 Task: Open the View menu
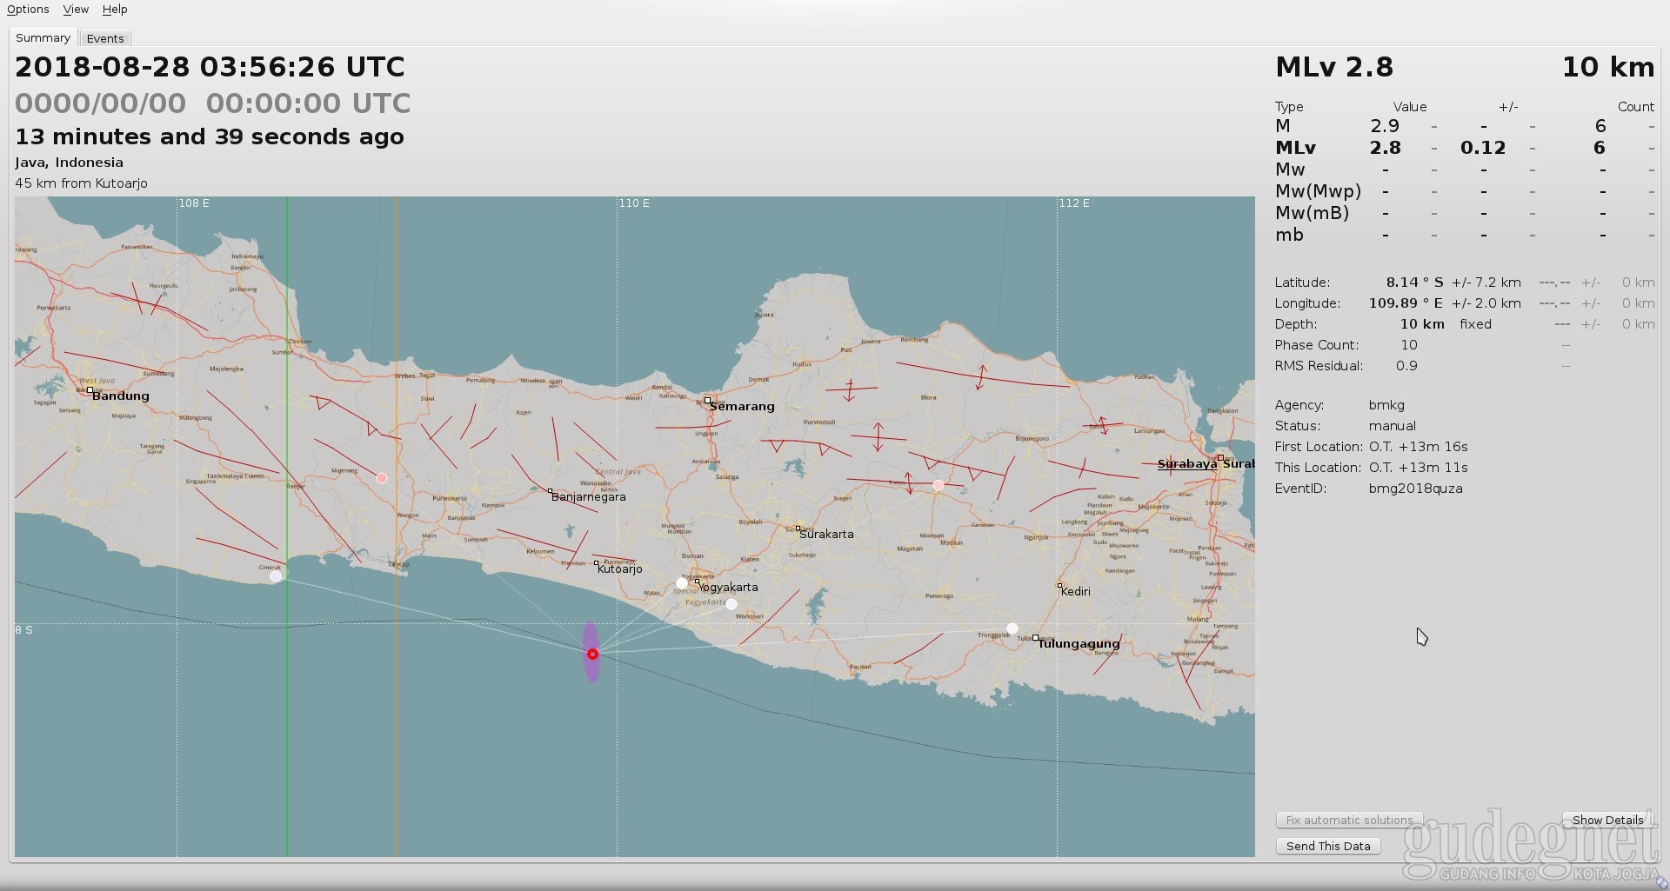tap(76, 10)
